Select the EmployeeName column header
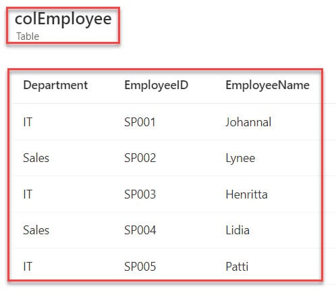 tap(268, 85)
